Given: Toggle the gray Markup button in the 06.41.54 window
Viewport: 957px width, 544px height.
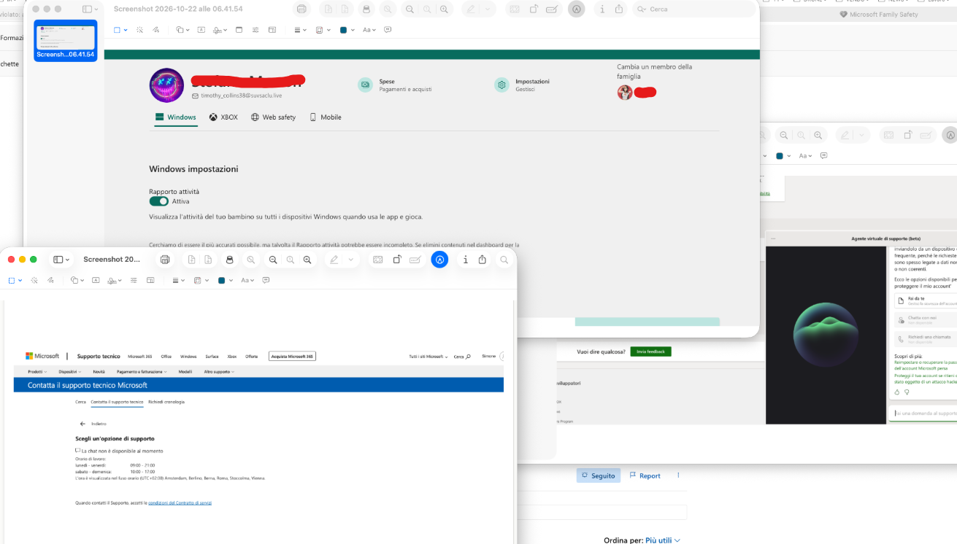Looking at the screenshot, I should 577,9.
